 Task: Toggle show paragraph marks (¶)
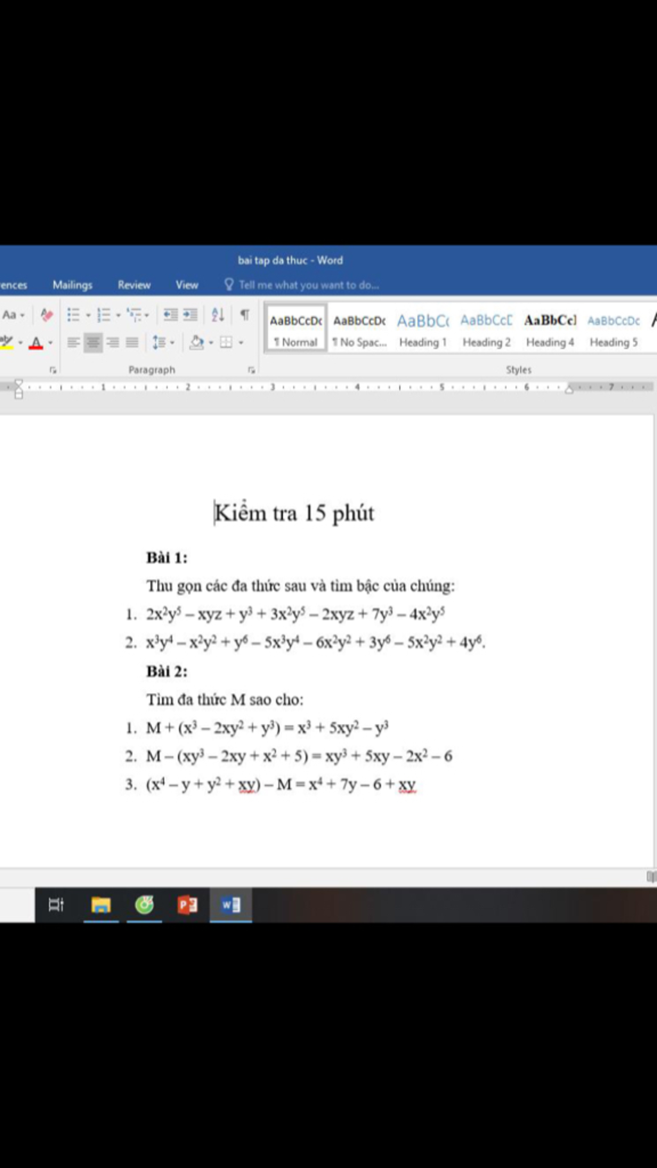coord(244,314)
